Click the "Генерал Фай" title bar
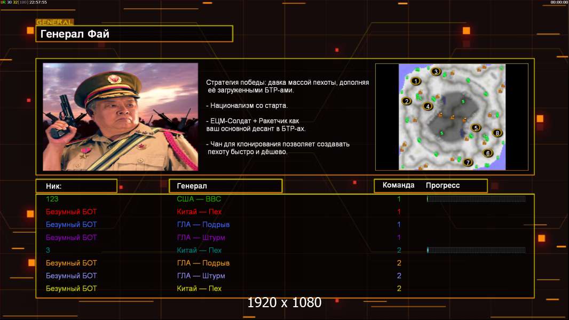This screenshot has height=320, width=569. pos(134,34)
